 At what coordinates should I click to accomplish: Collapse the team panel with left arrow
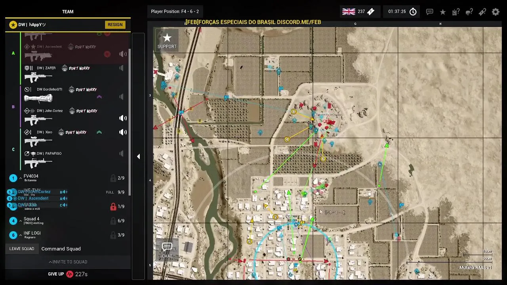138,156
